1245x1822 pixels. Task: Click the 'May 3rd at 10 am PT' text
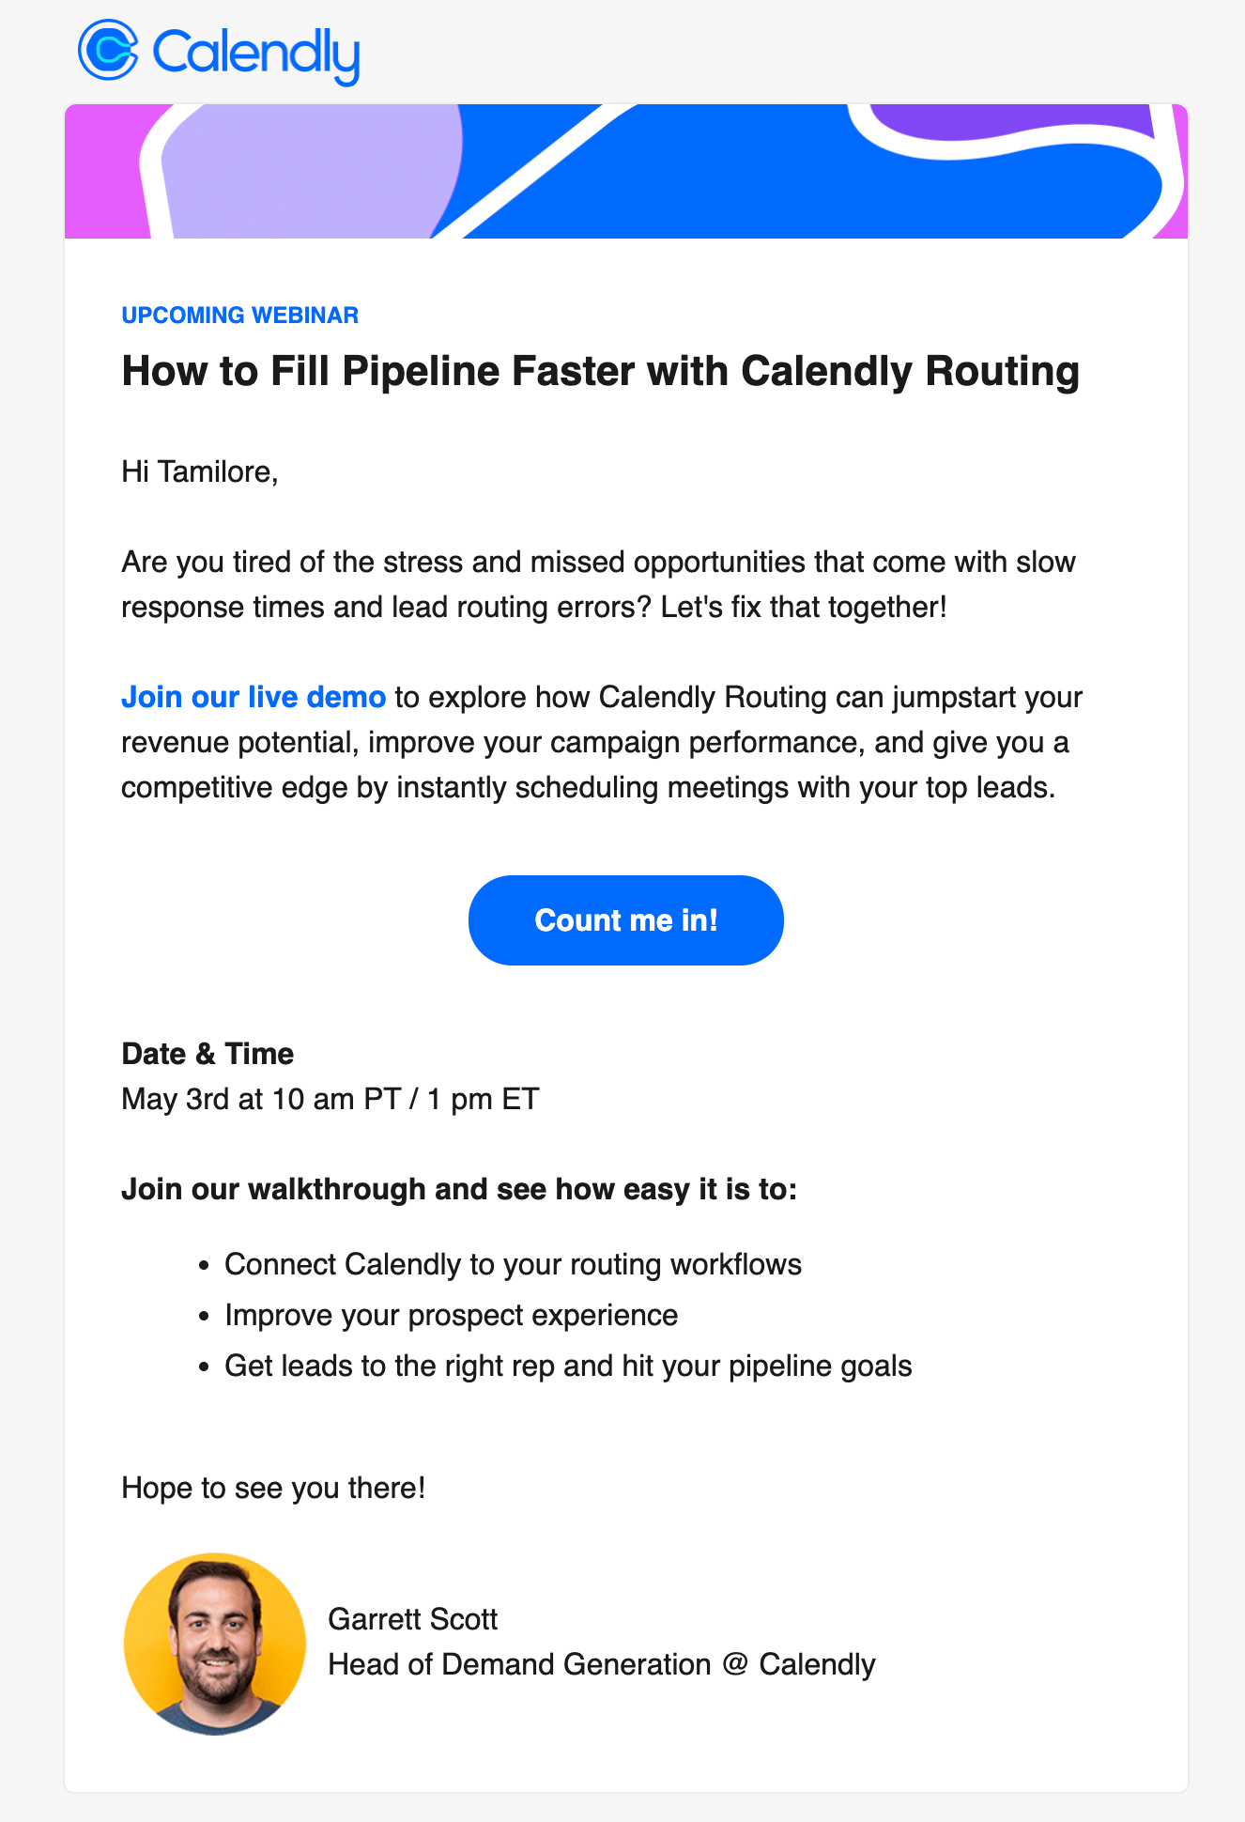point(330,1099)
